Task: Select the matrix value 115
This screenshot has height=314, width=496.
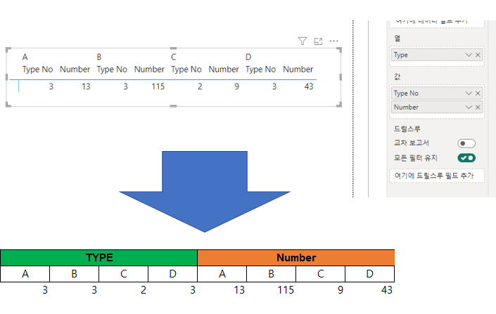Action: [x=158, y=86]
